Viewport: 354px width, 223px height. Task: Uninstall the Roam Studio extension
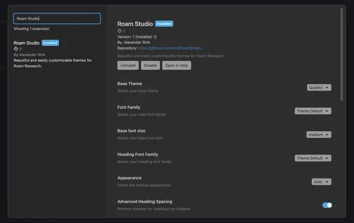[128, 65]
